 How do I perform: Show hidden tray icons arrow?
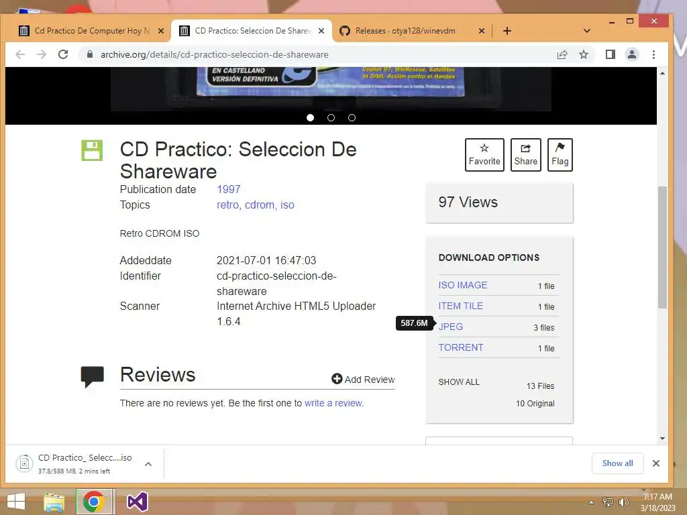pos(591,502)
